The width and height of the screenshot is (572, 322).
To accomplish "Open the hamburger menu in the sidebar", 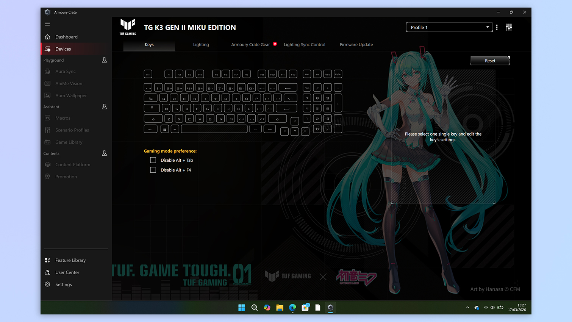I will (47, 23).
